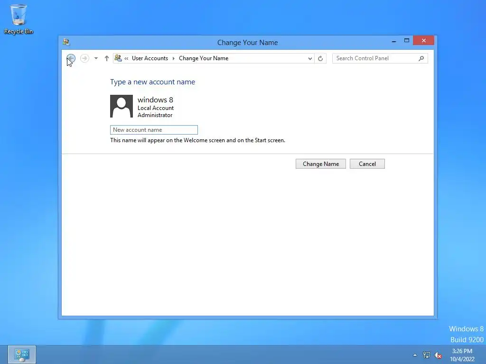Open the network tray icon

[427, 355]
